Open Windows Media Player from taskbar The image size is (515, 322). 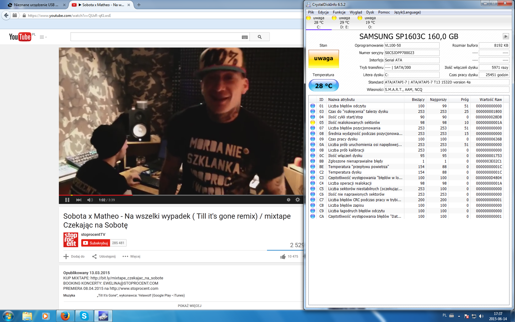coord(46,316)
